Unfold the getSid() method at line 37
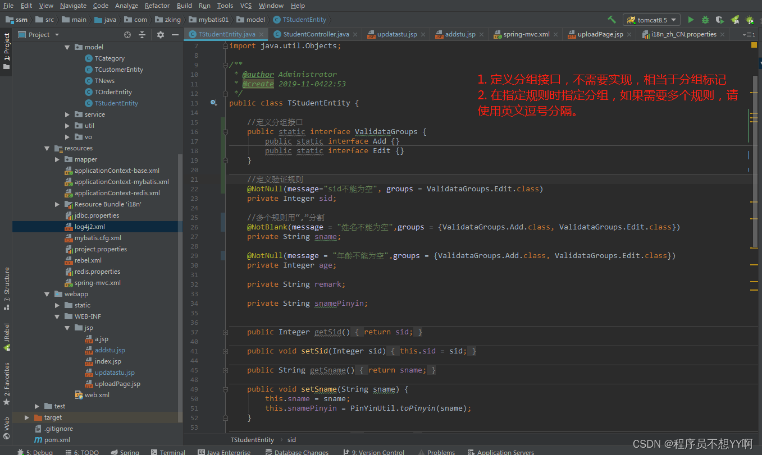 point(225,332)
